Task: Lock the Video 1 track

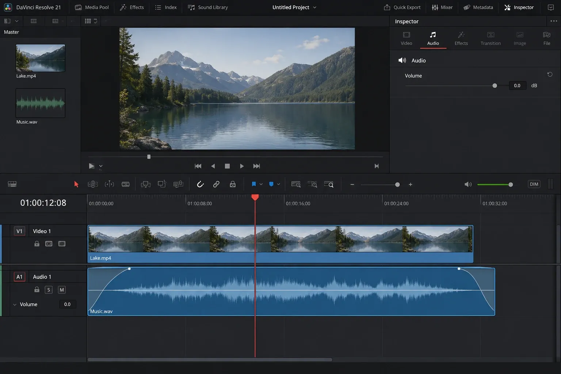Action: [x=37, y=244]
